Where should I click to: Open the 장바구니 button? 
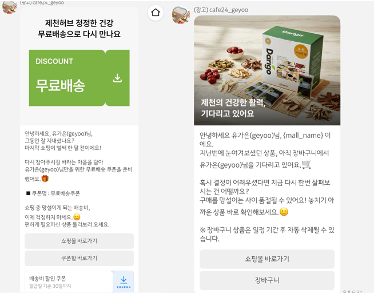pos(267,280)
